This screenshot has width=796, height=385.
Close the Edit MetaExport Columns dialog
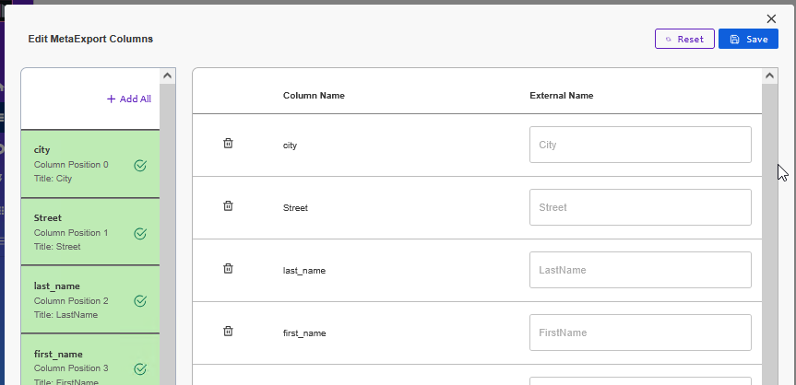(771, 18)
